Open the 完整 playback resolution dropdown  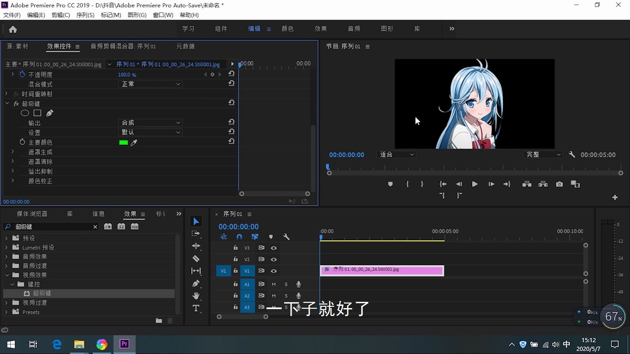[543, 154]
